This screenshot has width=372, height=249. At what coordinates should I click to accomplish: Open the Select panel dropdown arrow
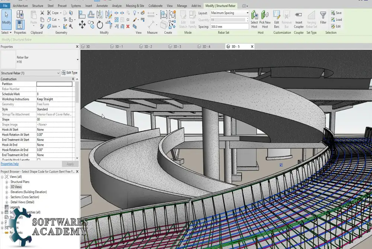(10, 33)
